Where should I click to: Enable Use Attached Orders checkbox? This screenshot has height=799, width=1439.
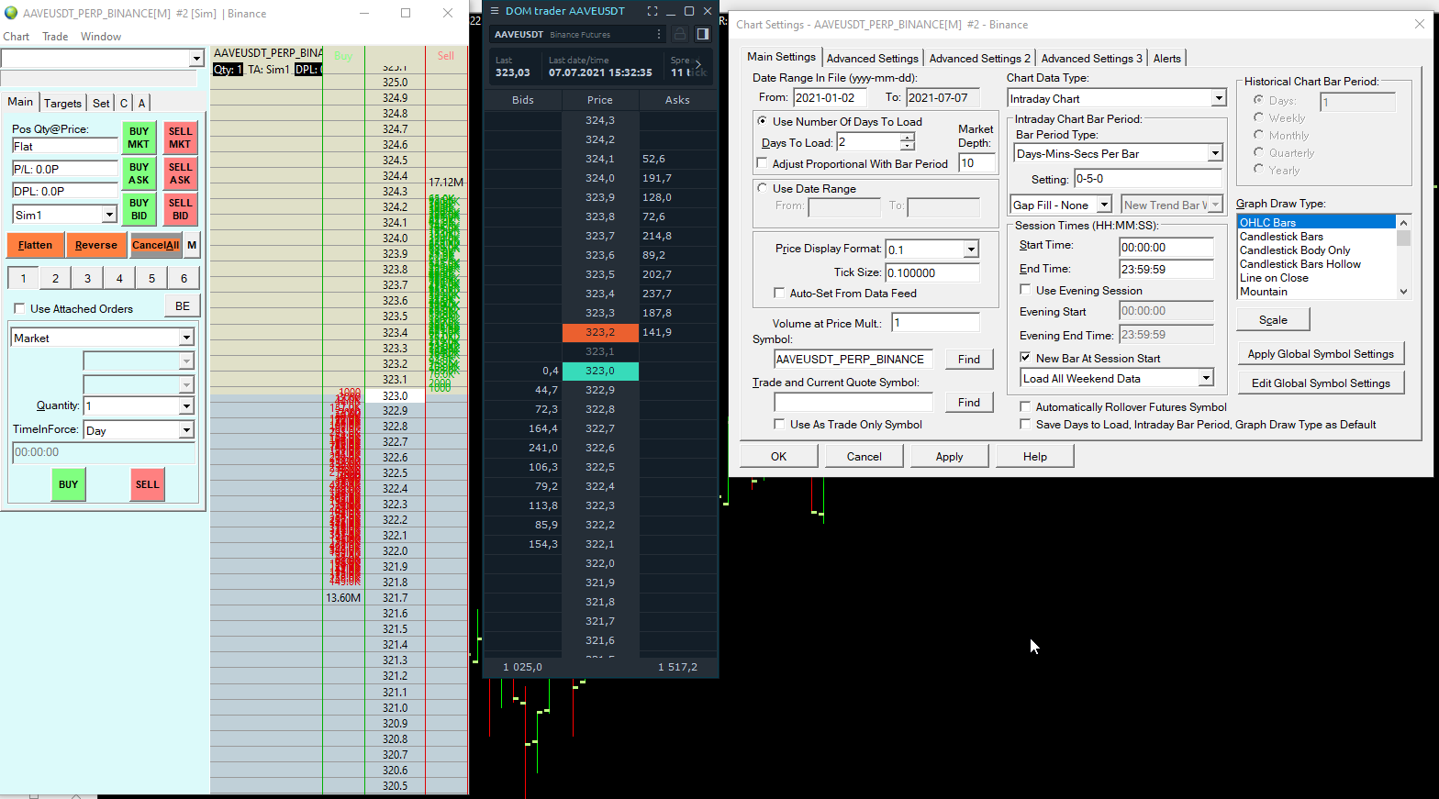pos(20,309)
